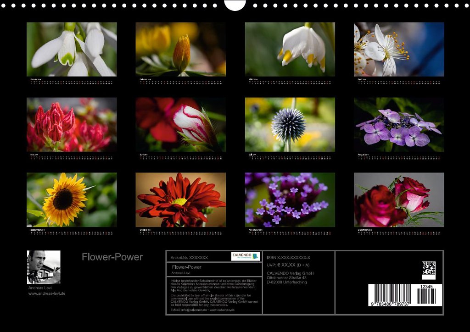Click the CALVENDO logo badge

[x=245, y=256]
